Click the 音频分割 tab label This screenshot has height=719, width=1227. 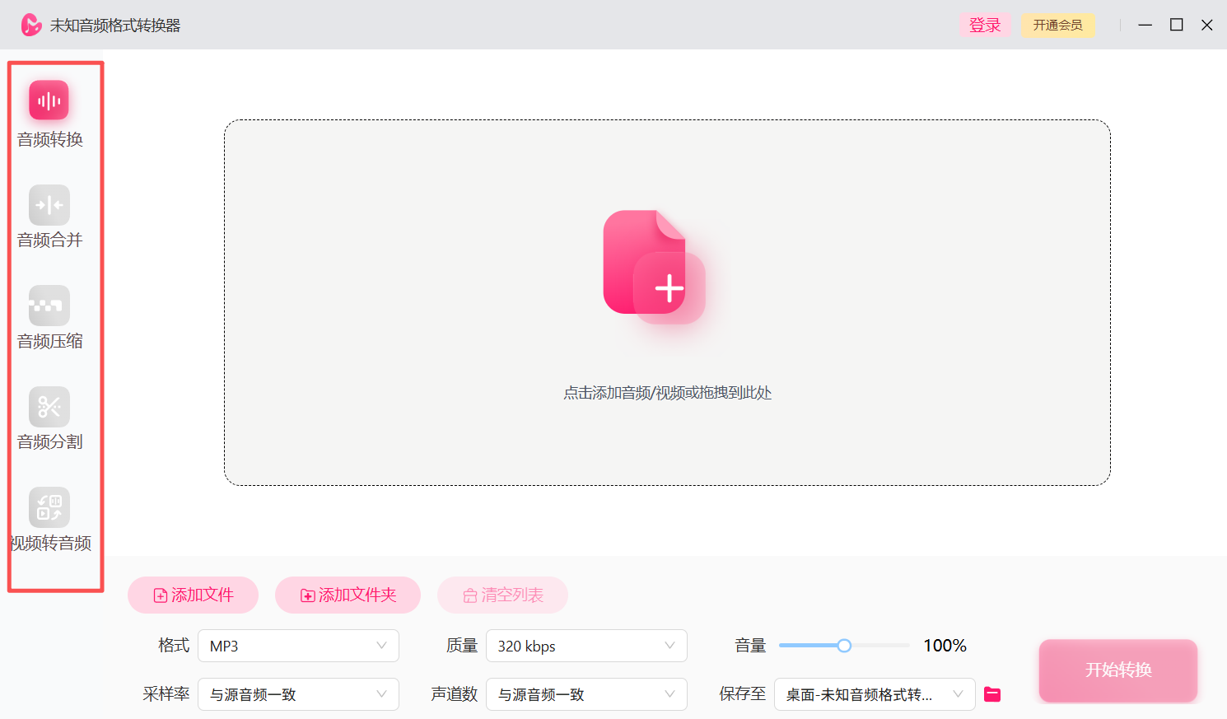(50, 441)
